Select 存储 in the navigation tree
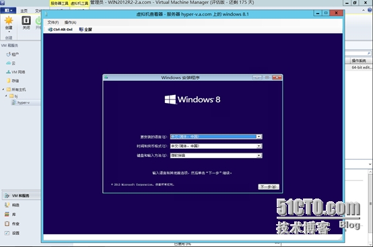 [x=13, y=81]
